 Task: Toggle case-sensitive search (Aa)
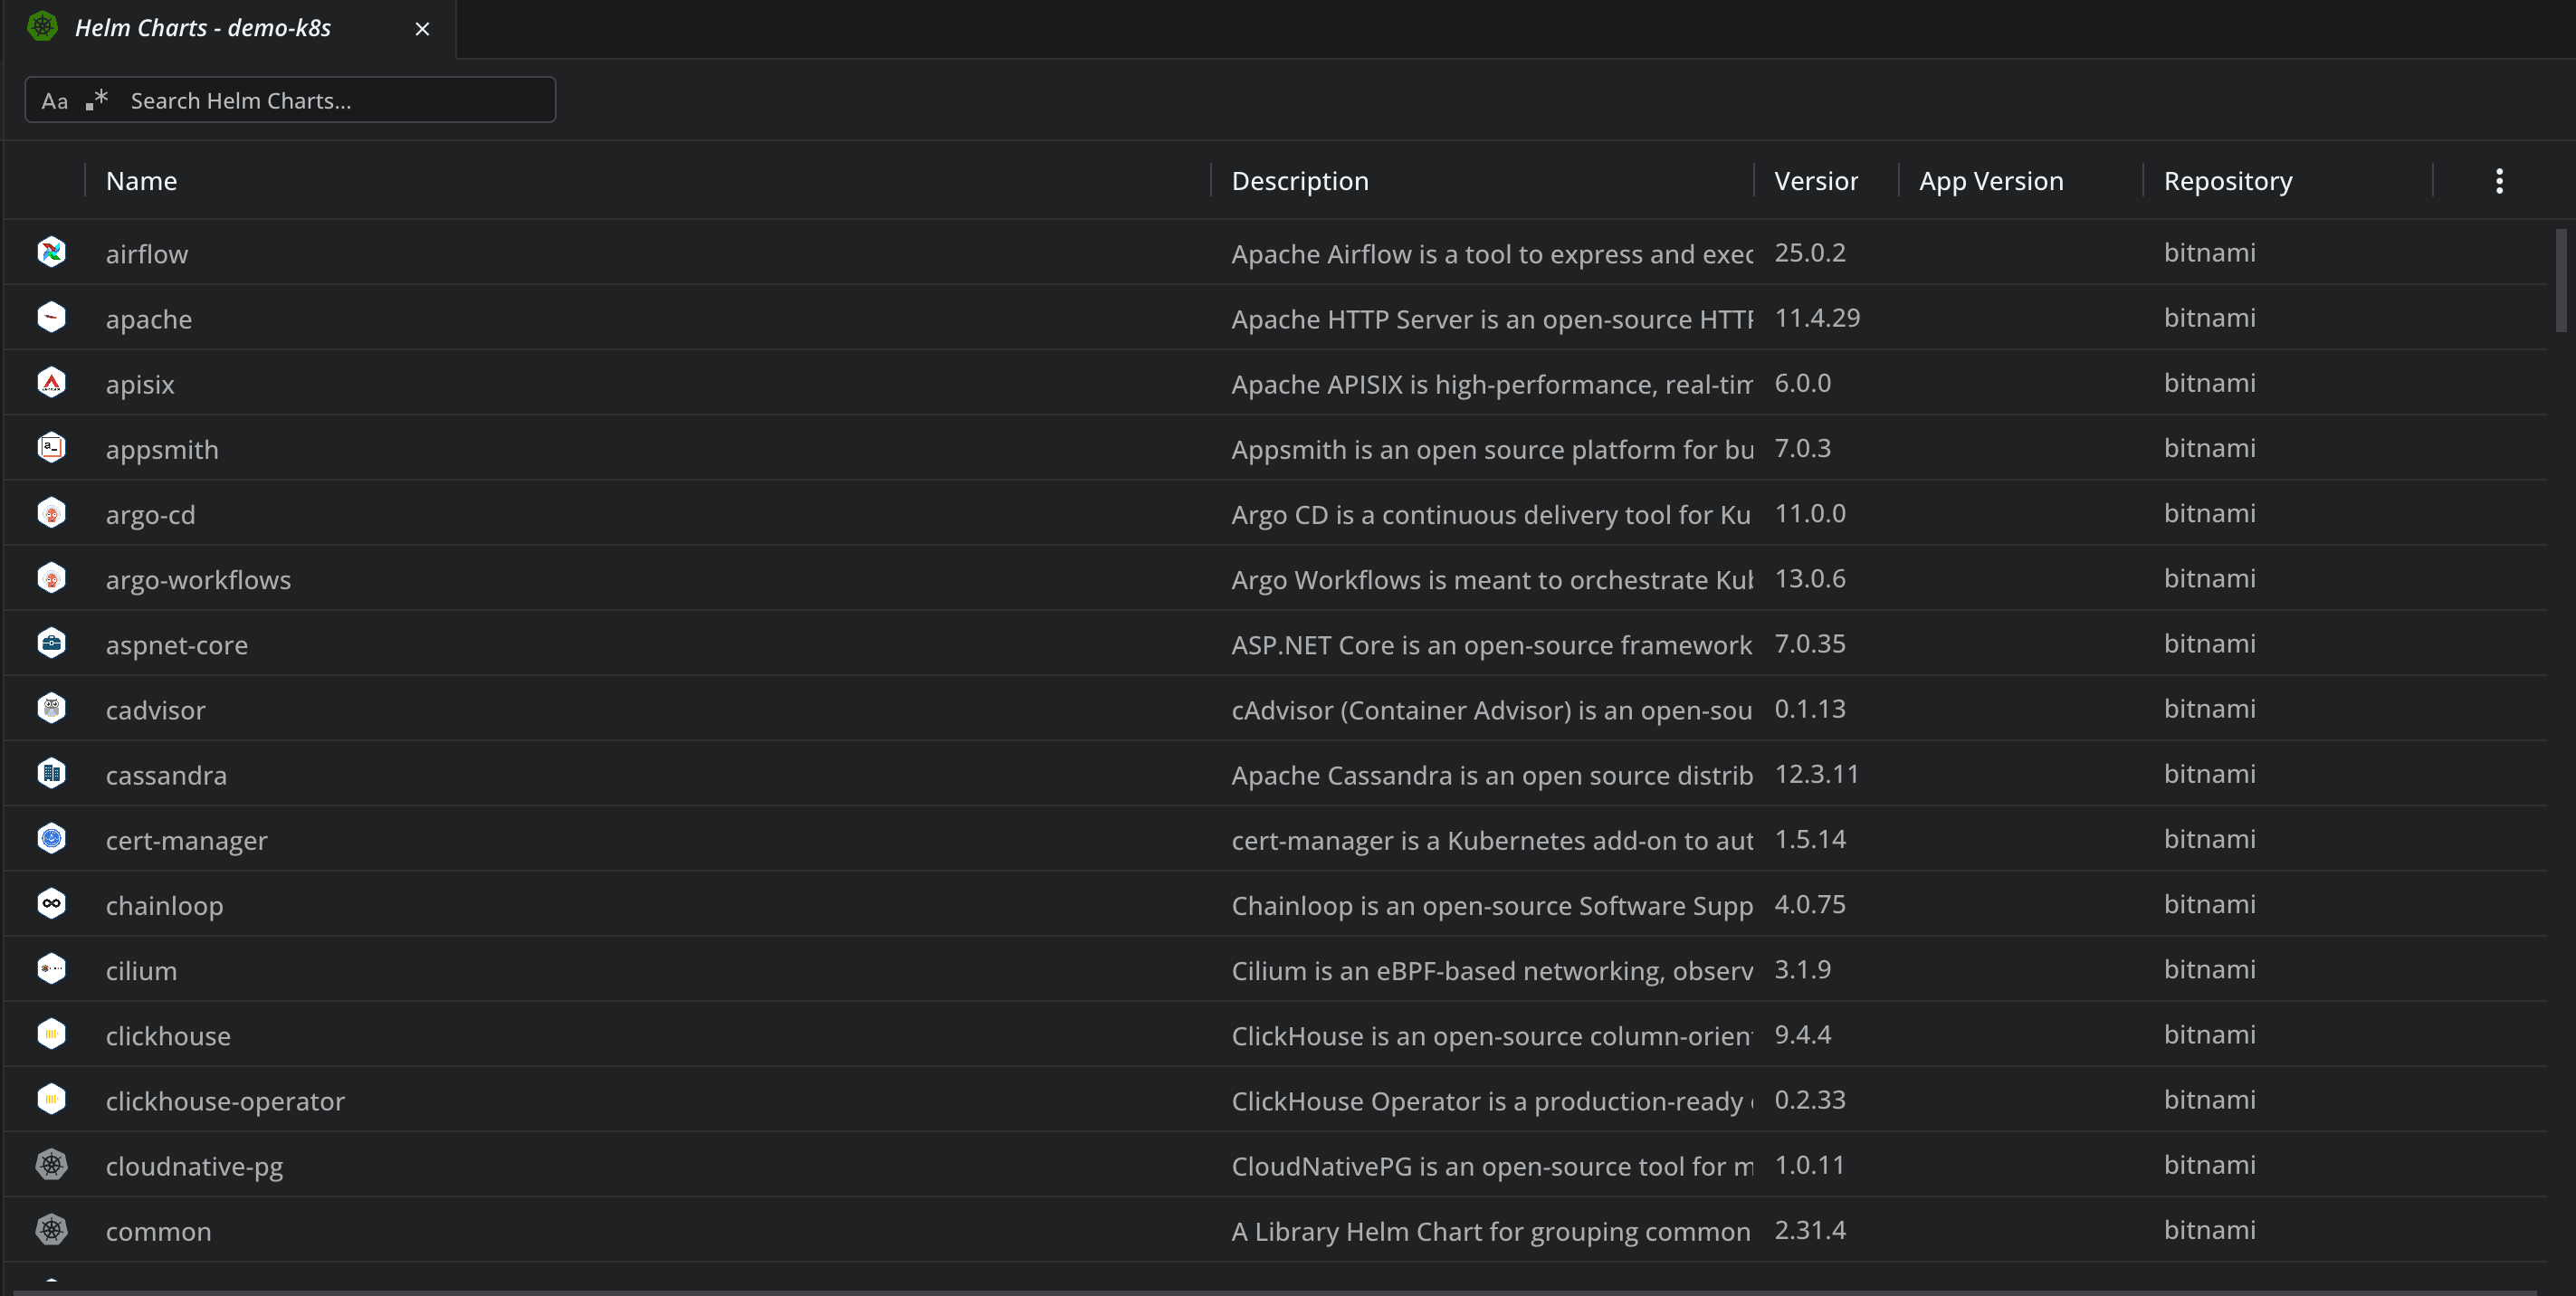click(55, 101)
